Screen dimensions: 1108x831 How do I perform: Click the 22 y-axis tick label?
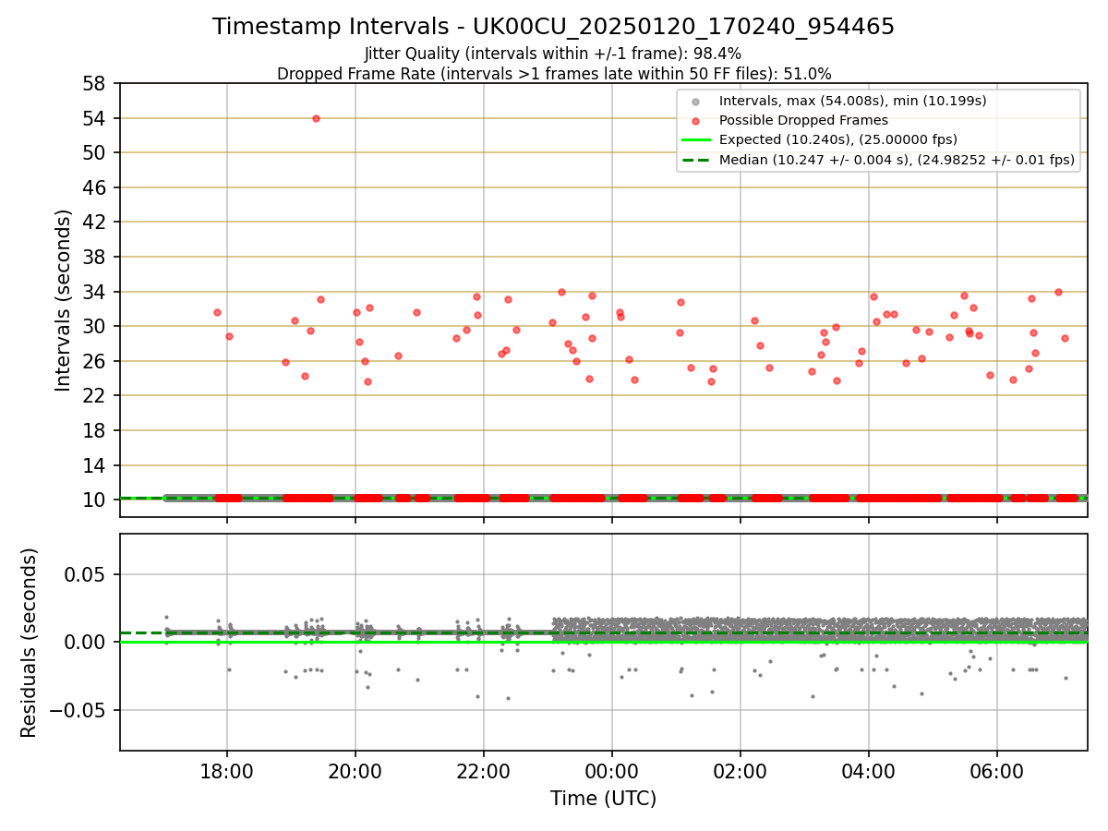pyautogui.click(x=97, y=395)
